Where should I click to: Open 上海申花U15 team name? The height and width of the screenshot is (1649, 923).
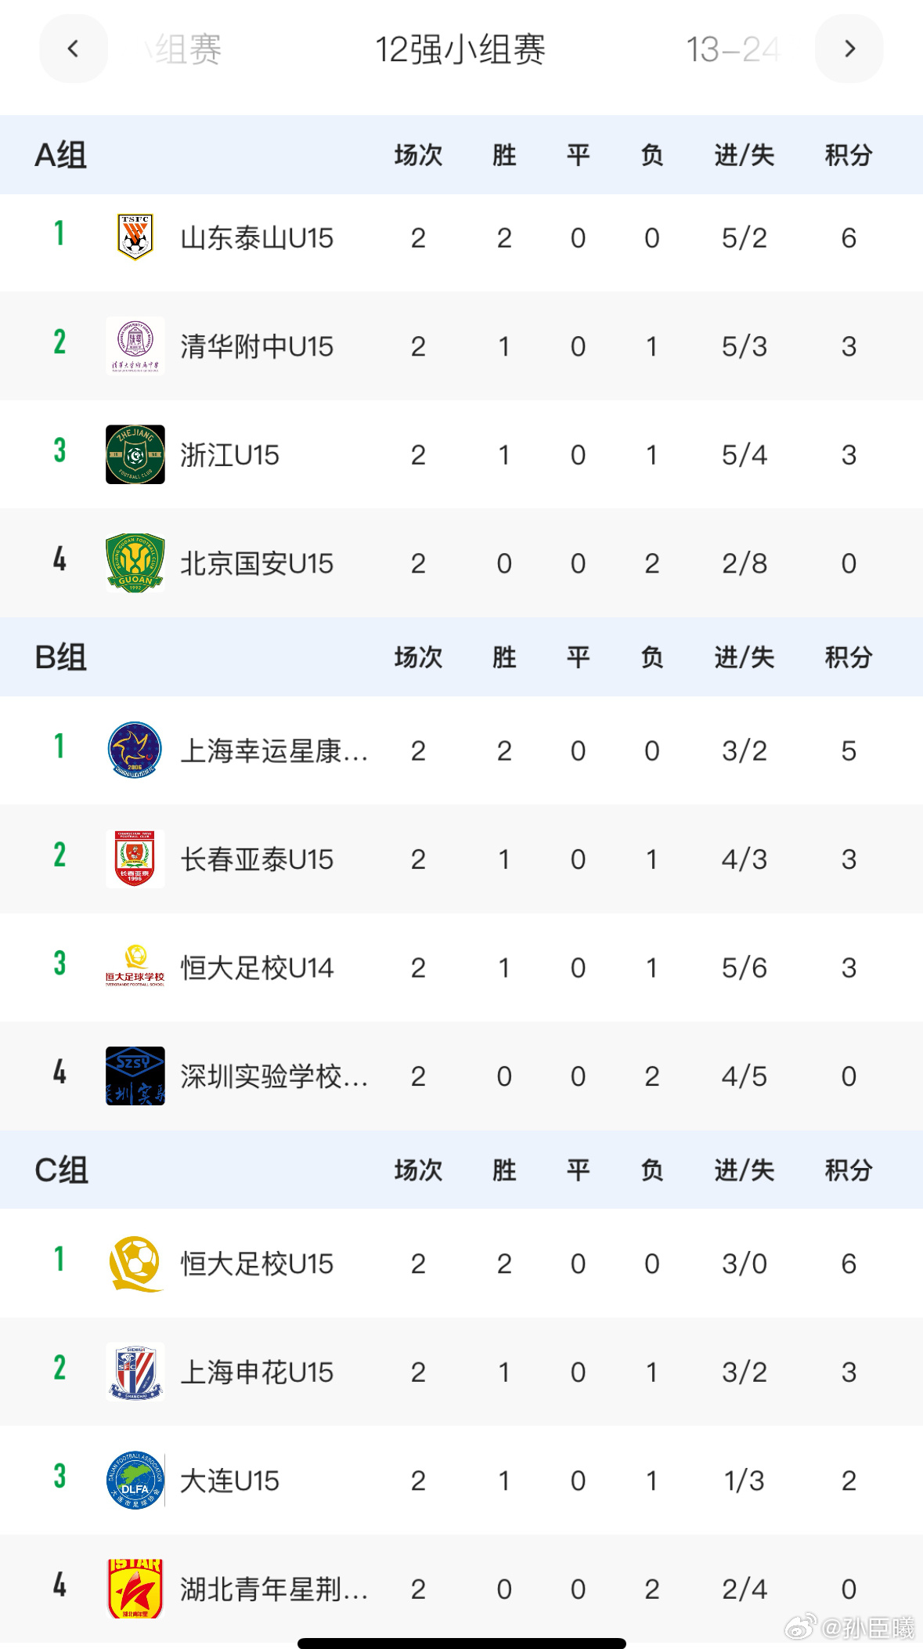pos(257,1372)
